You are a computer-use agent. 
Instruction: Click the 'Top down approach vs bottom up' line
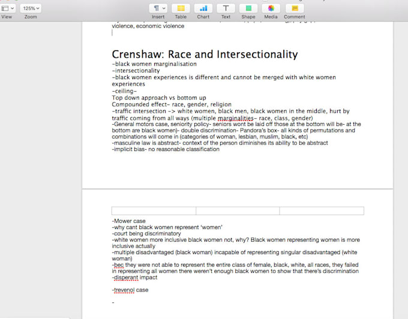tap(159, 98)
